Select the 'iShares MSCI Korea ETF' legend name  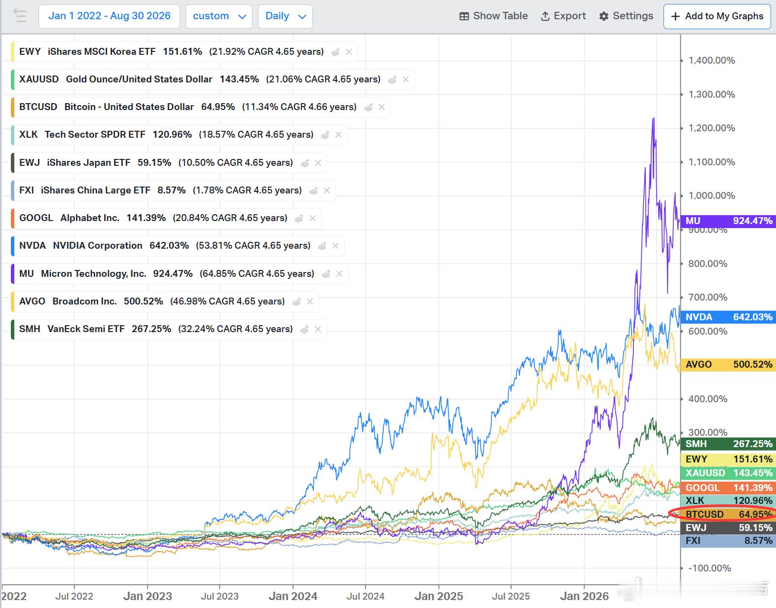102,52
